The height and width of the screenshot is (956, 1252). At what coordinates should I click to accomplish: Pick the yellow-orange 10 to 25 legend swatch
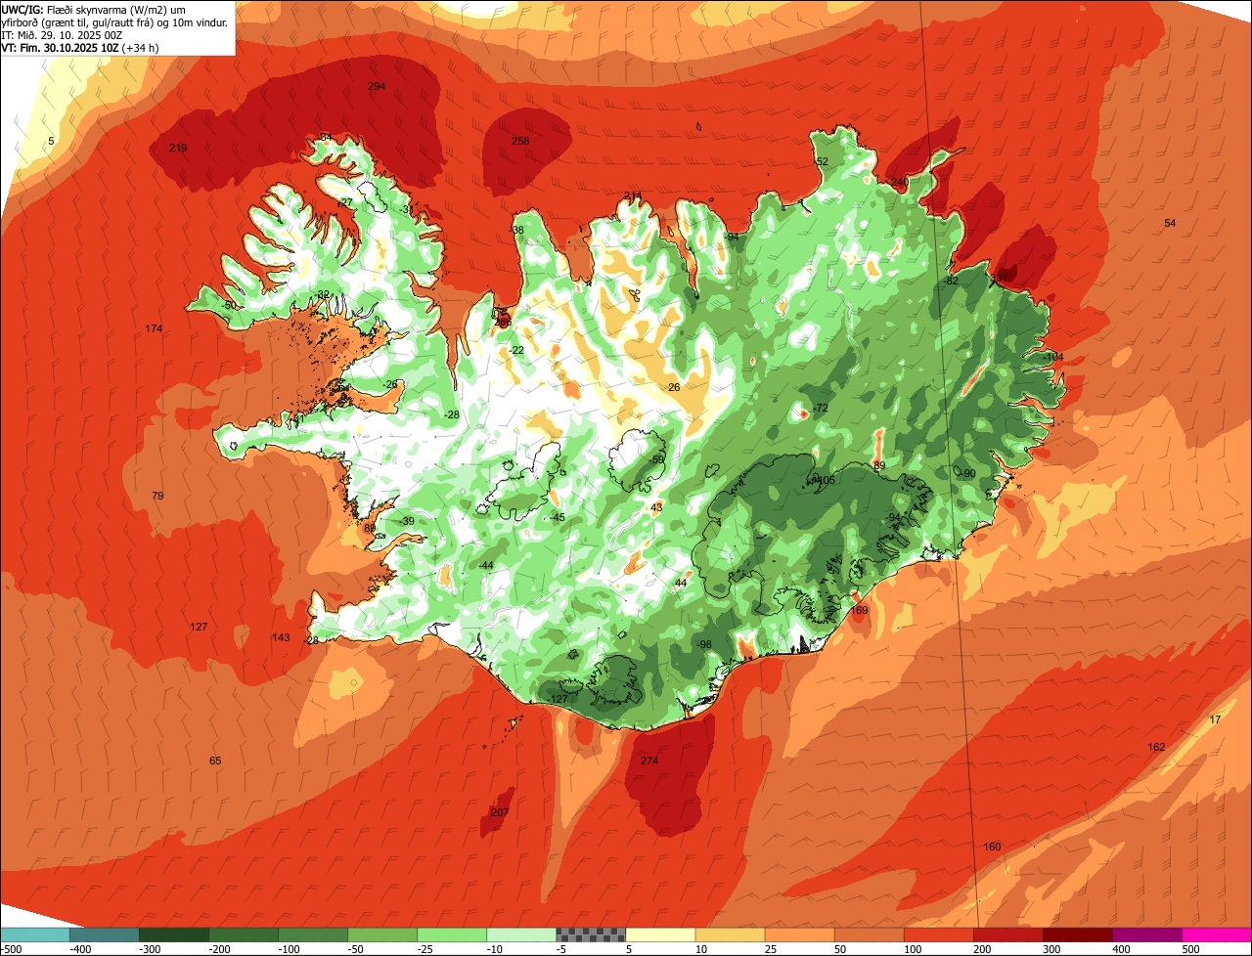pos(730,934)
